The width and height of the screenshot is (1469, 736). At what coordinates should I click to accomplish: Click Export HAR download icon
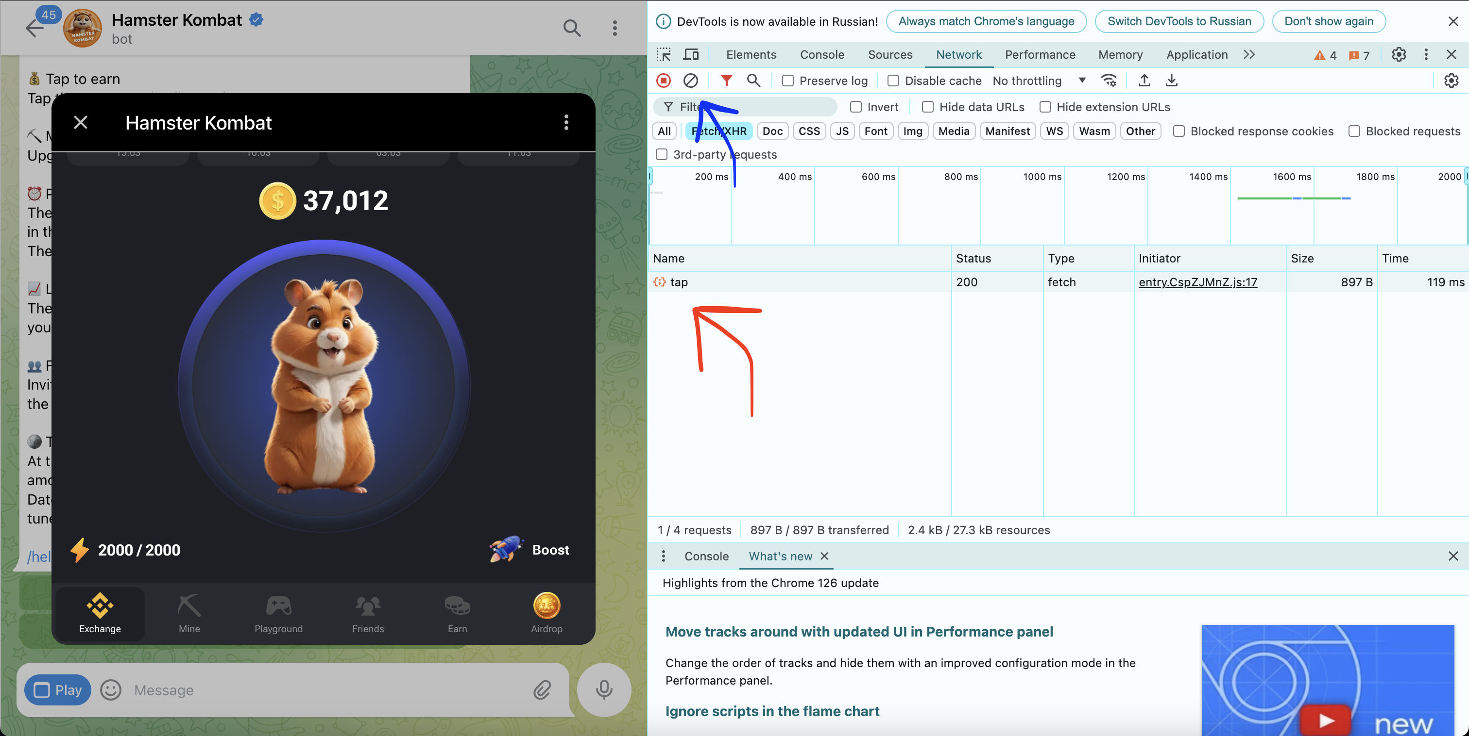(1171, 81)
